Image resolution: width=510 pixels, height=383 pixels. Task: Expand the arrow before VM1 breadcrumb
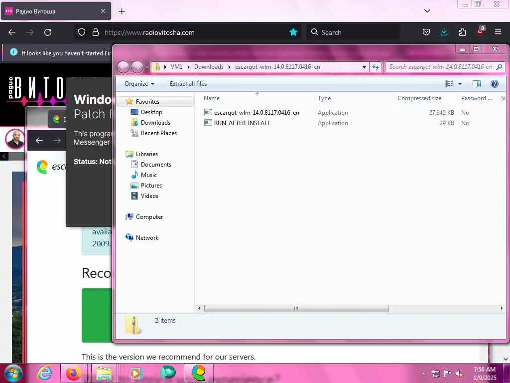click(165, 67)
